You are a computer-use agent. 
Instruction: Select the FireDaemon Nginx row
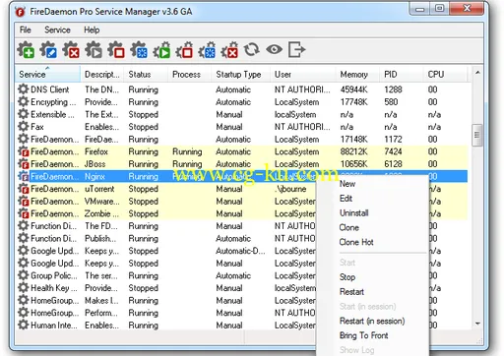242,176
